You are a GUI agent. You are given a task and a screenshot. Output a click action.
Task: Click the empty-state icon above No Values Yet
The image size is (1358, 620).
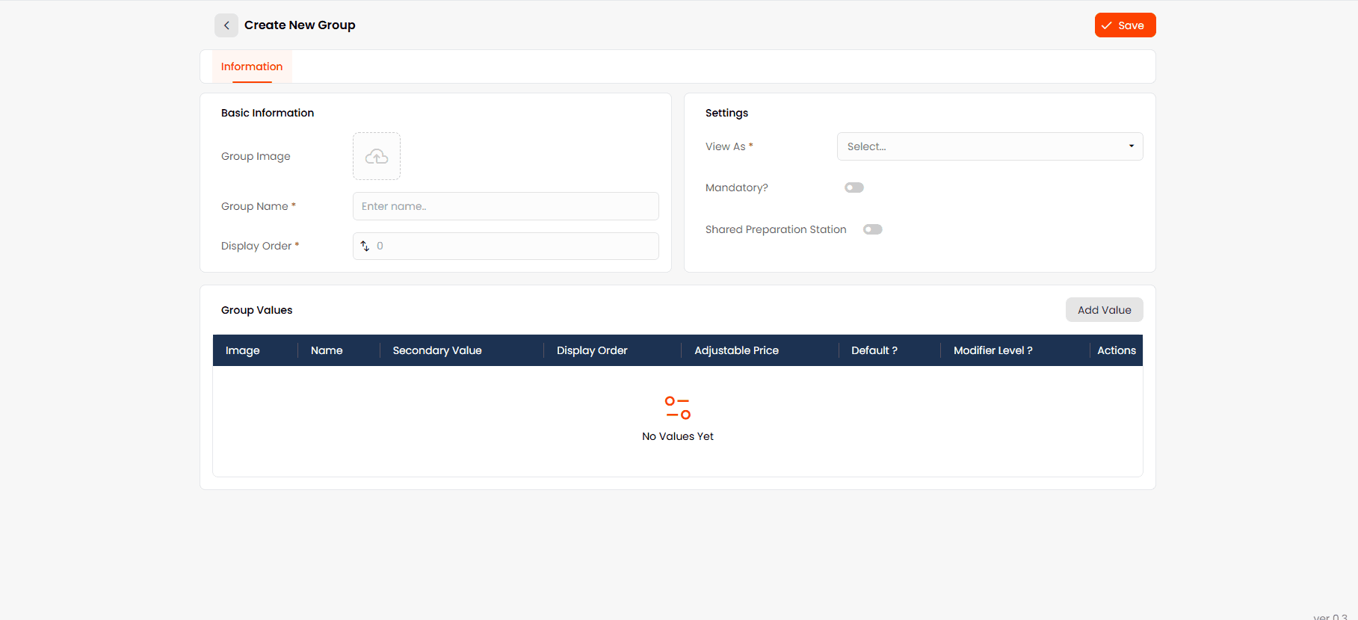click(x=677, y=408)
